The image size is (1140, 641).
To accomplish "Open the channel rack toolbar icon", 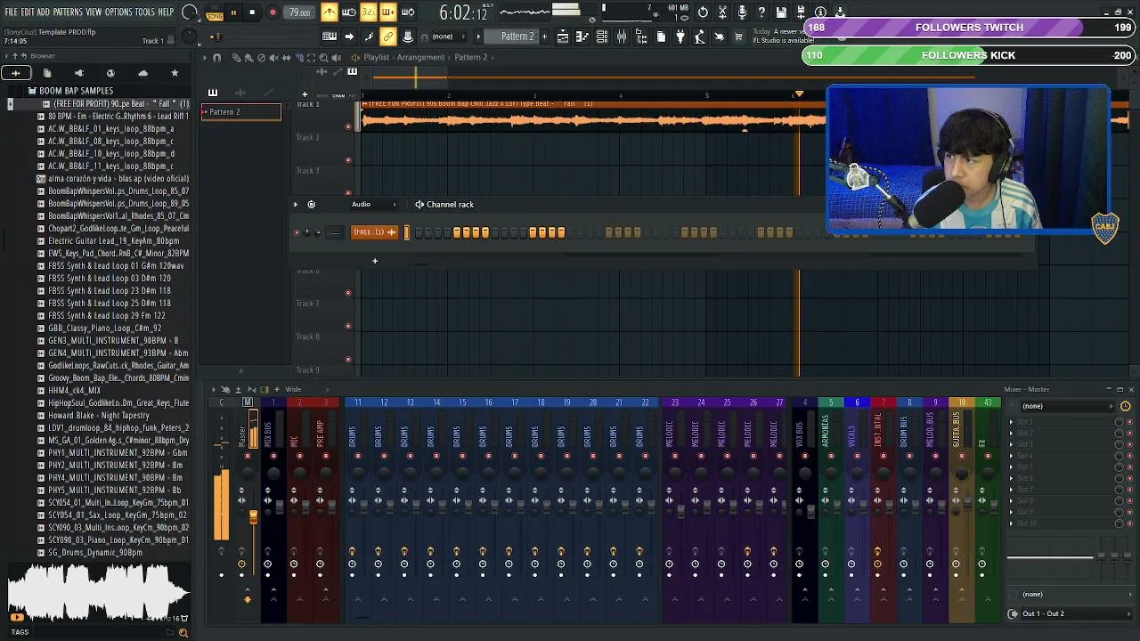I will 602,37.
